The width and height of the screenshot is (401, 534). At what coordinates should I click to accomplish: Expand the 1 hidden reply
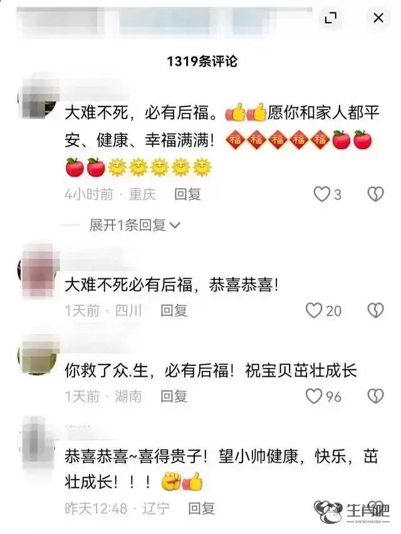pyautogui.click(x=135, y=225)
